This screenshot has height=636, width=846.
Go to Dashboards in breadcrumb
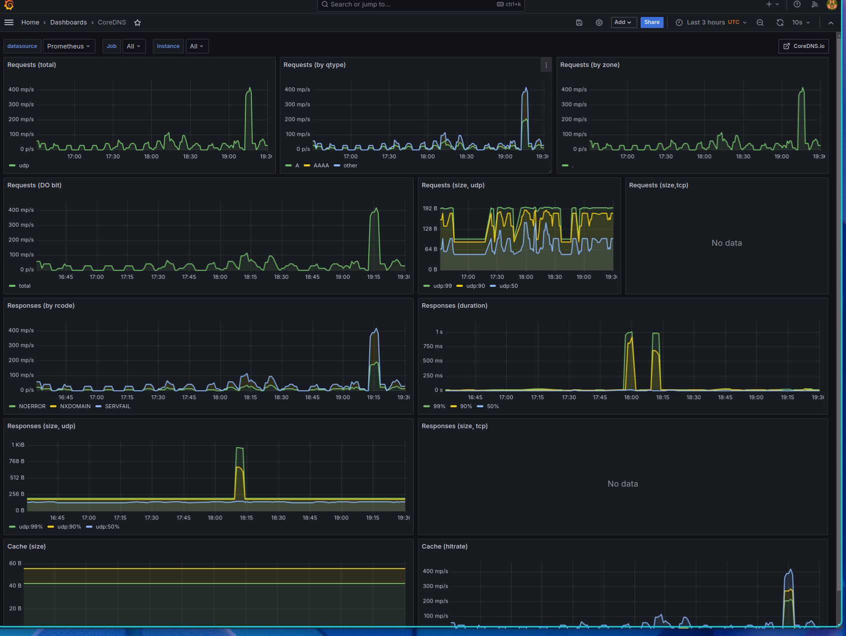click(68, 22)
